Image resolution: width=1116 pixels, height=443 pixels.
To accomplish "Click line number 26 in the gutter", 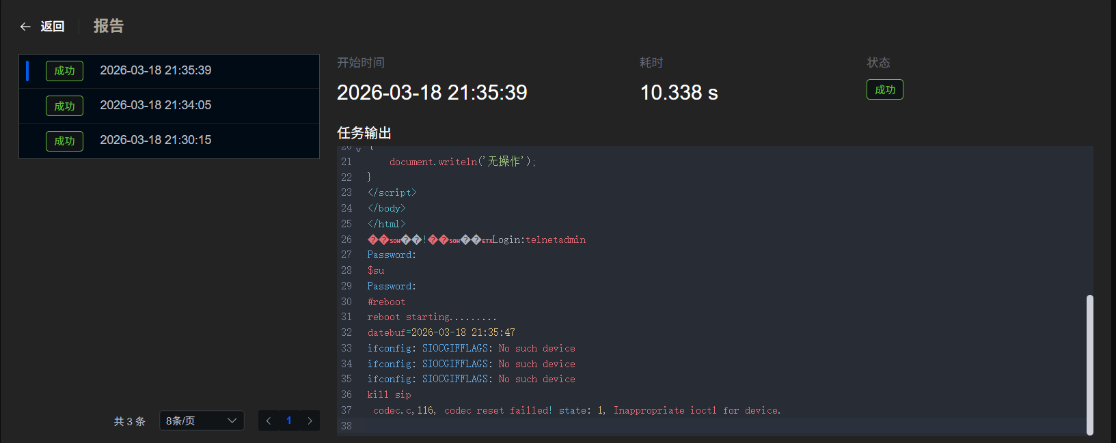I will [346, 240].
